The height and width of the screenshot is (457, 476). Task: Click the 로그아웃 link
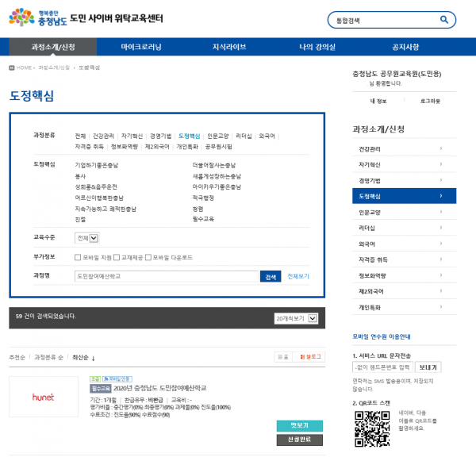429,102
